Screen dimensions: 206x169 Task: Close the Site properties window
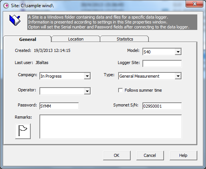coord(195,4)
